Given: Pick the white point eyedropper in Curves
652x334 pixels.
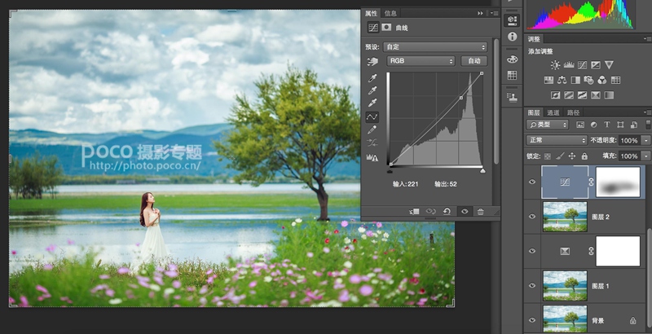Looking at the screenshot, I should click(372, 103).
